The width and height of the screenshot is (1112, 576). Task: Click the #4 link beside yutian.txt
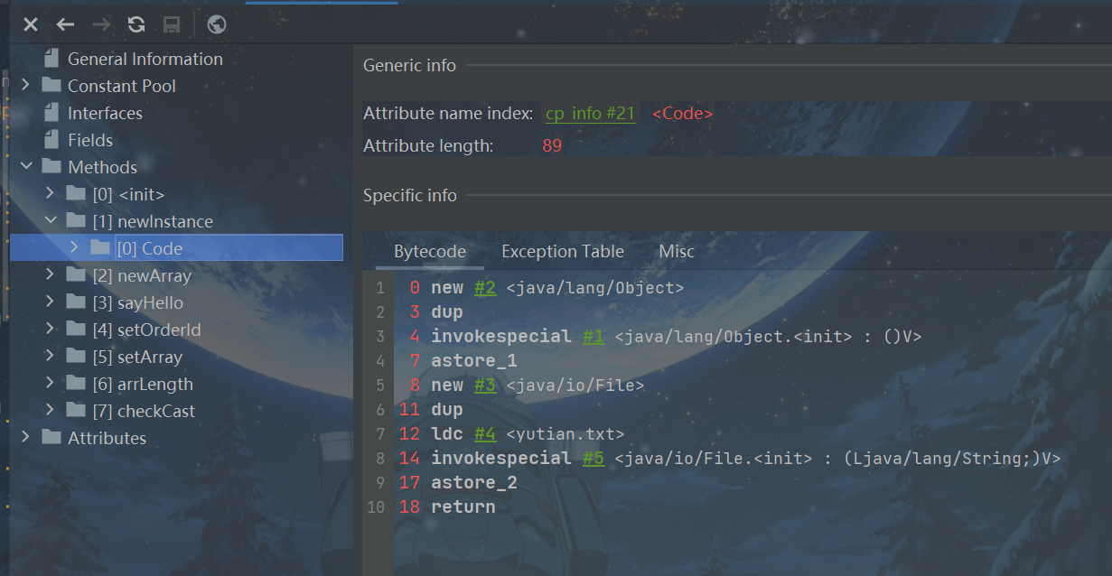[484, 434]
